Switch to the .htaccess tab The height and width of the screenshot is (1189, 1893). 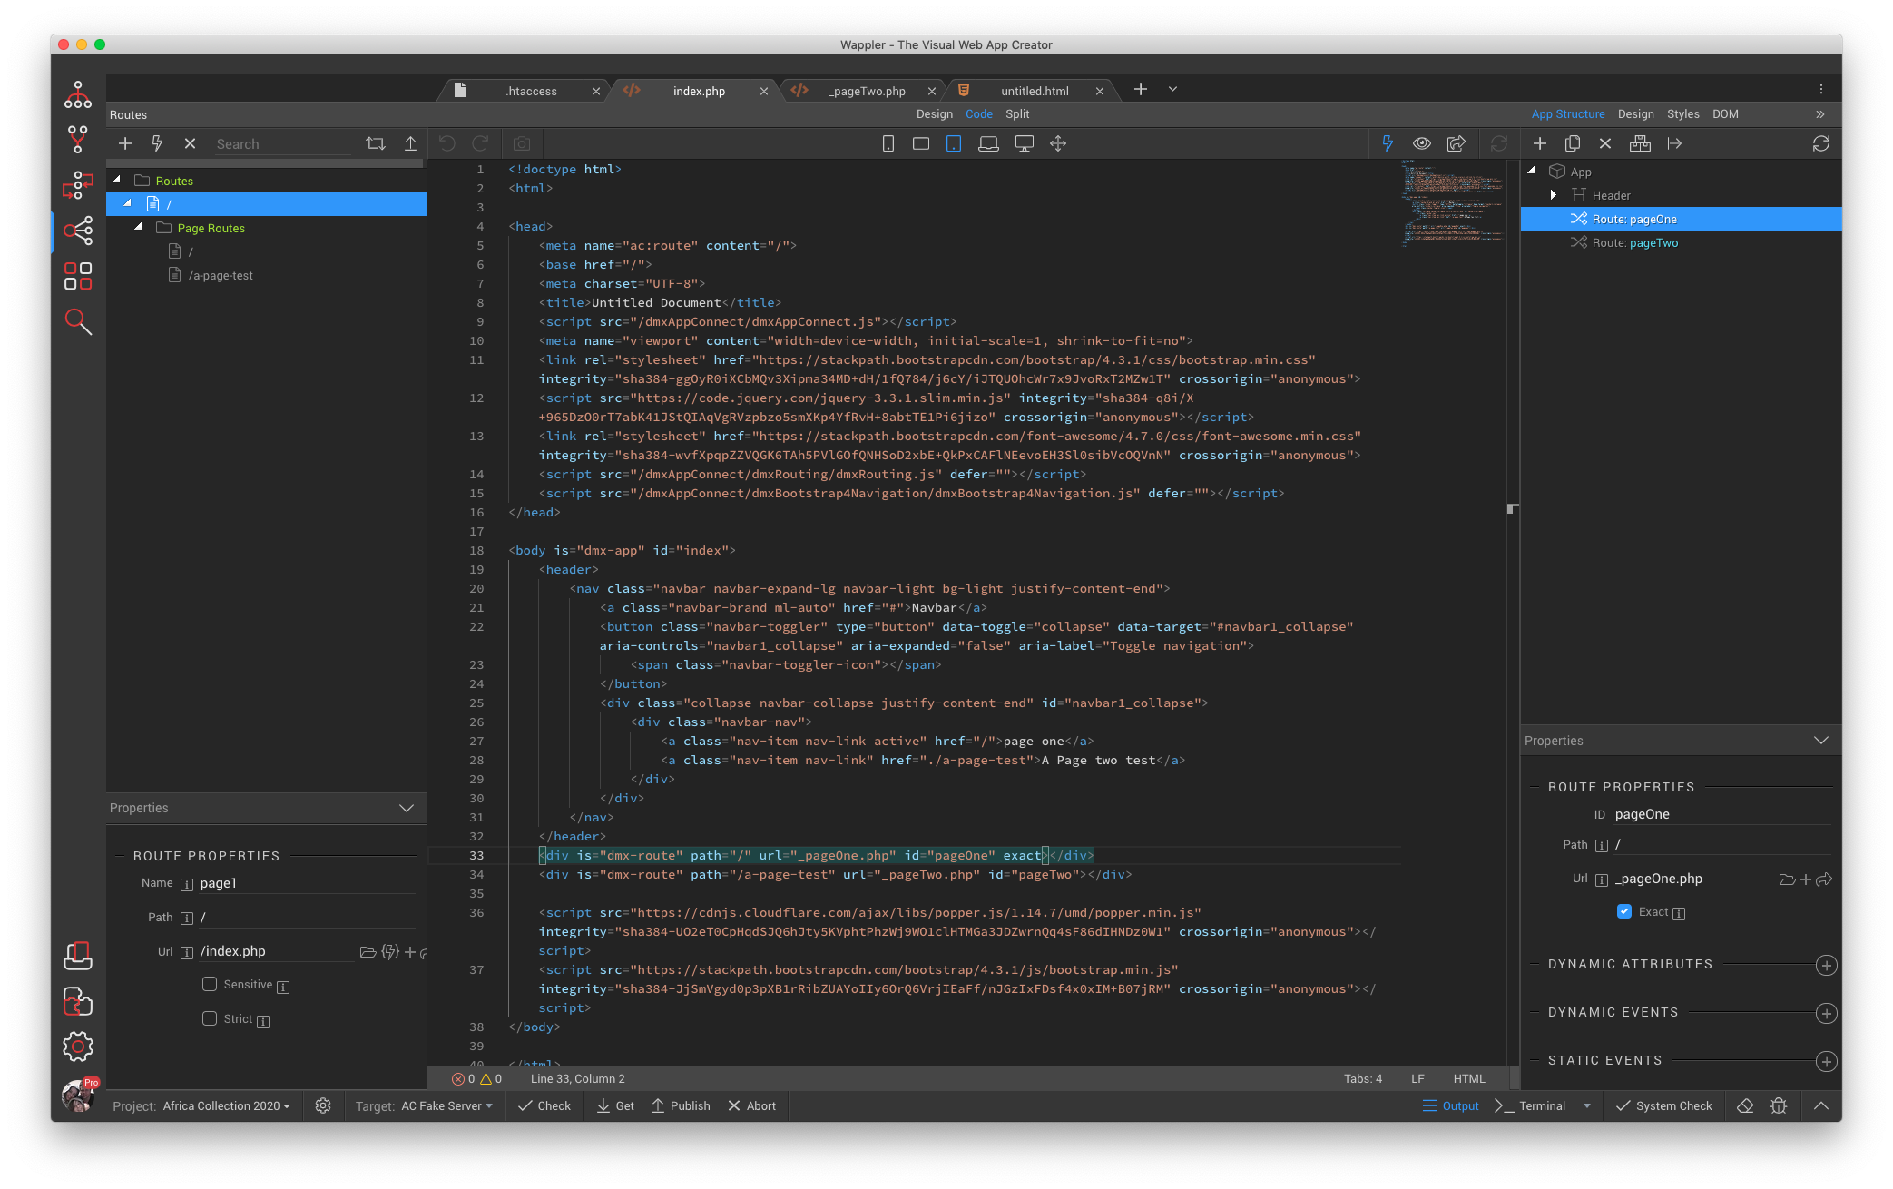coord(532,91)
